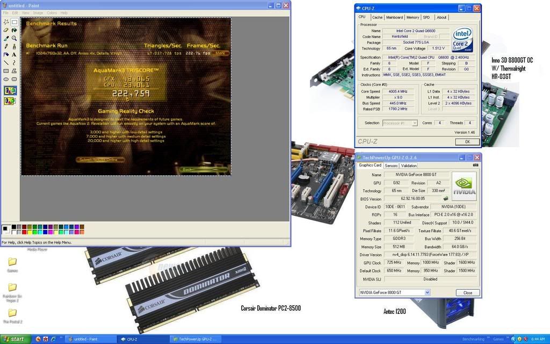Image resolution: width=550 pixels, height=344 pixels.
Task: Switch to untitled - Paint taskbar button
Action: pyautogui.click(x=90, y=339)
